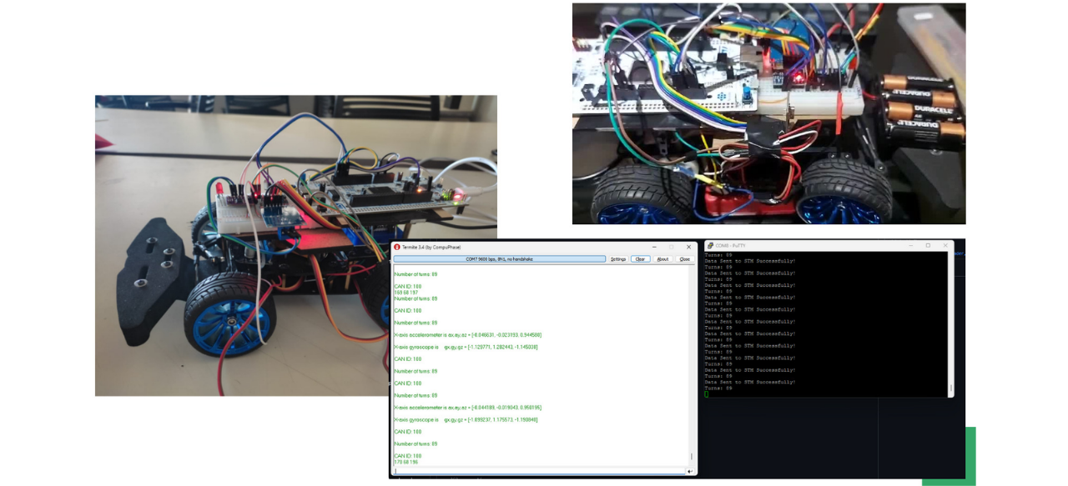
Task: Clear the Termite output log
Action: [x=640, y=259]
